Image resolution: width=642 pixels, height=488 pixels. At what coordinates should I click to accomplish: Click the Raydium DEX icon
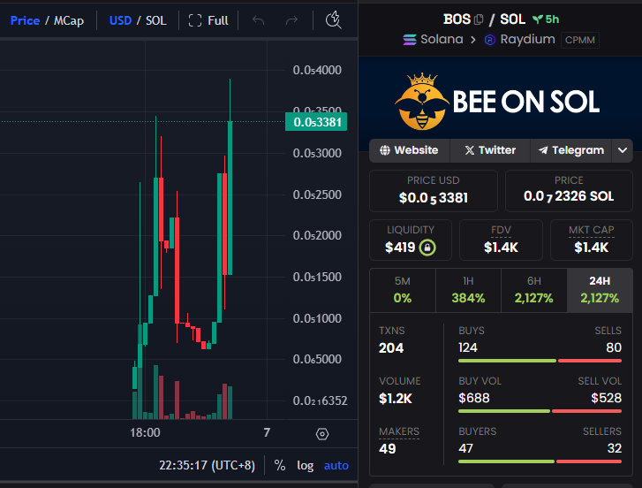pos(490,40)
